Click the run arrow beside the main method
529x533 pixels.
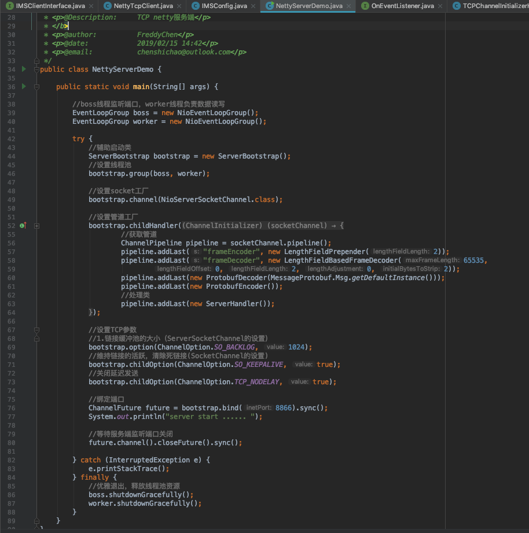[x=23, y=86]
